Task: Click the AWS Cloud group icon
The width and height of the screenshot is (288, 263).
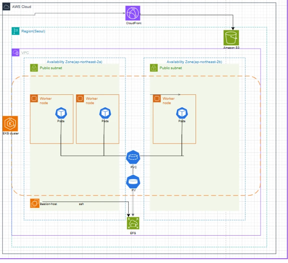Action: click(x=6, y=7)
